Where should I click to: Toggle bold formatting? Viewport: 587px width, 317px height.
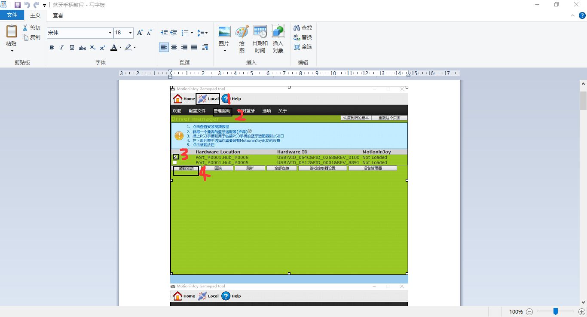click(52, 48)
